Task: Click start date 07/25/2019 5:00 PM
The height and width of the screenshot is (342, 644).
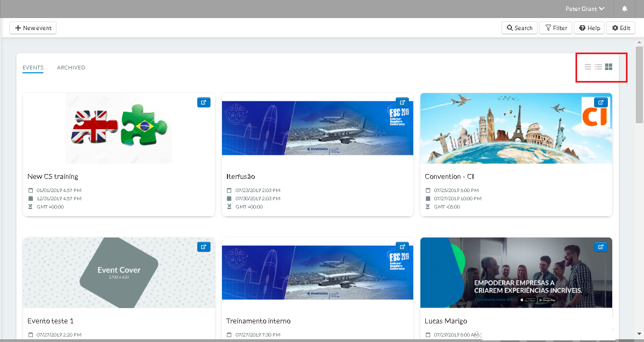Action: pos(457,190)
